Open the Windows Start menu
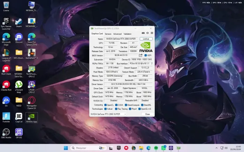Viewport: 244px width, 152px height. 66,148
